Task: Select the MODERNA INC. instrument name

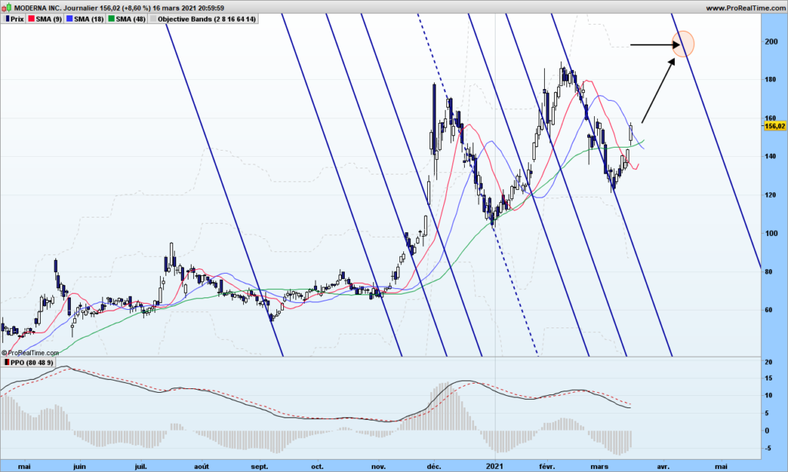Action: tap(38, 8)
